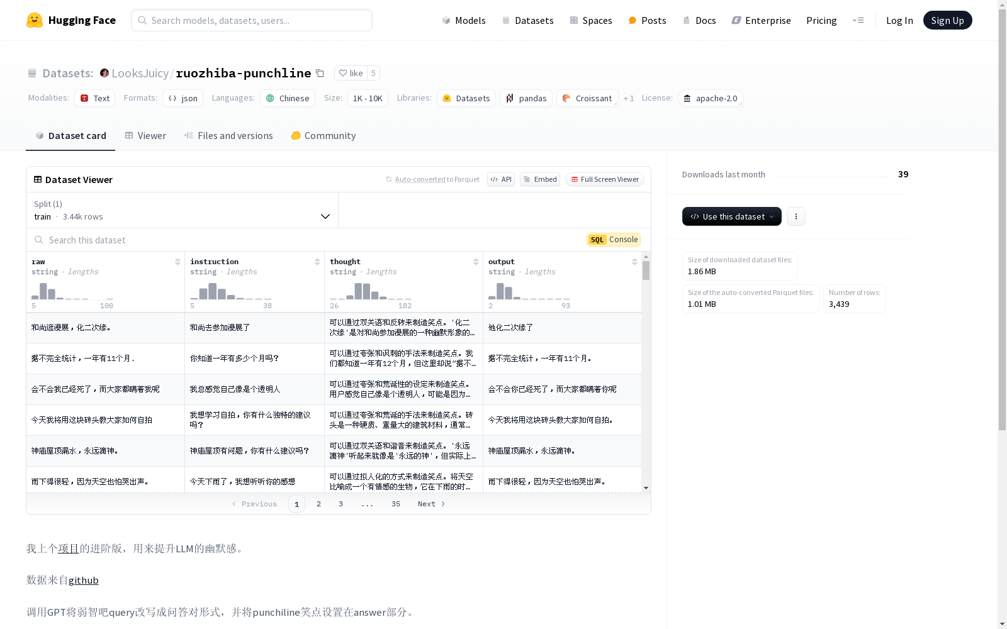Viewport: 1007px width, 629px height.
Task: Sort raw column via its sort icon
Action: point(177,262)
